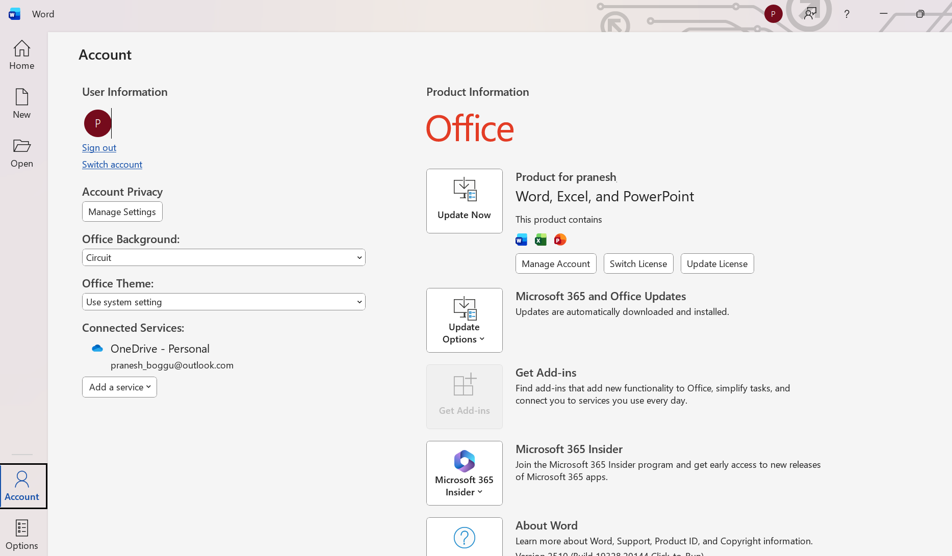Minimize the Word window
The height and width of the screenshot is (556, 952).
(x=884, y=14)
